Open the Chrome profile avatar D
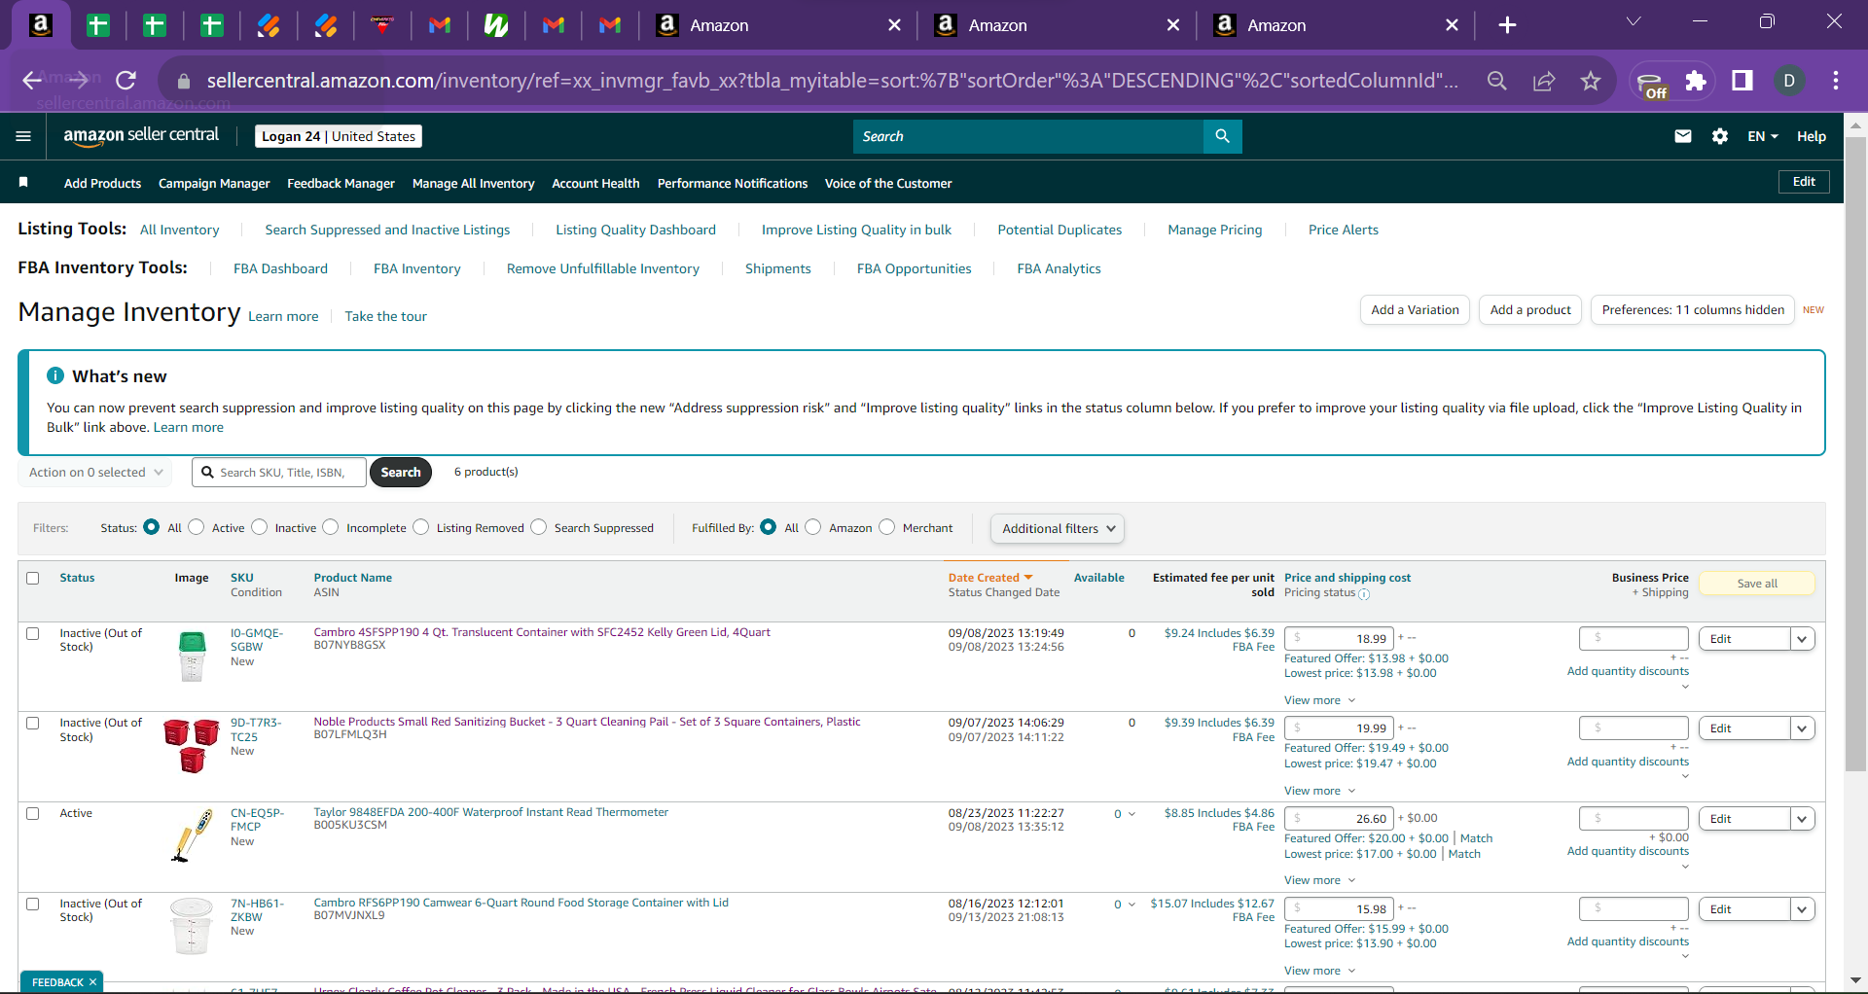 coord(1789,81)
